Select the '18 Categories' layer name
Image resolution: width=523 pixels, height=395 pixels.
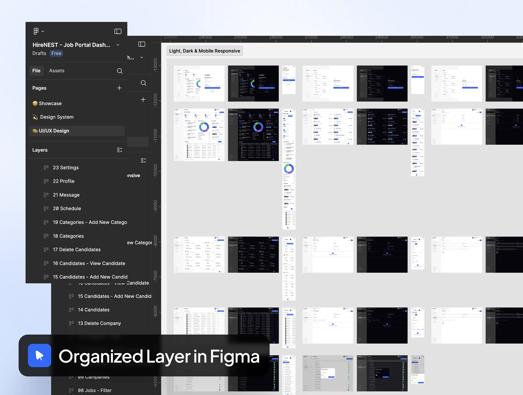click(68, 236)
